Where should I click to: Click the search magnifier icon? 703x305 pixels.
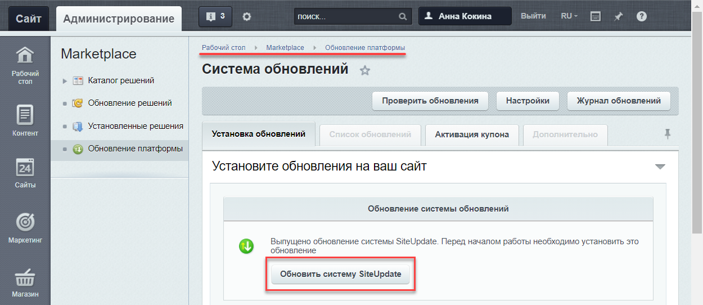pyautogui.click(x=403, y=17)
